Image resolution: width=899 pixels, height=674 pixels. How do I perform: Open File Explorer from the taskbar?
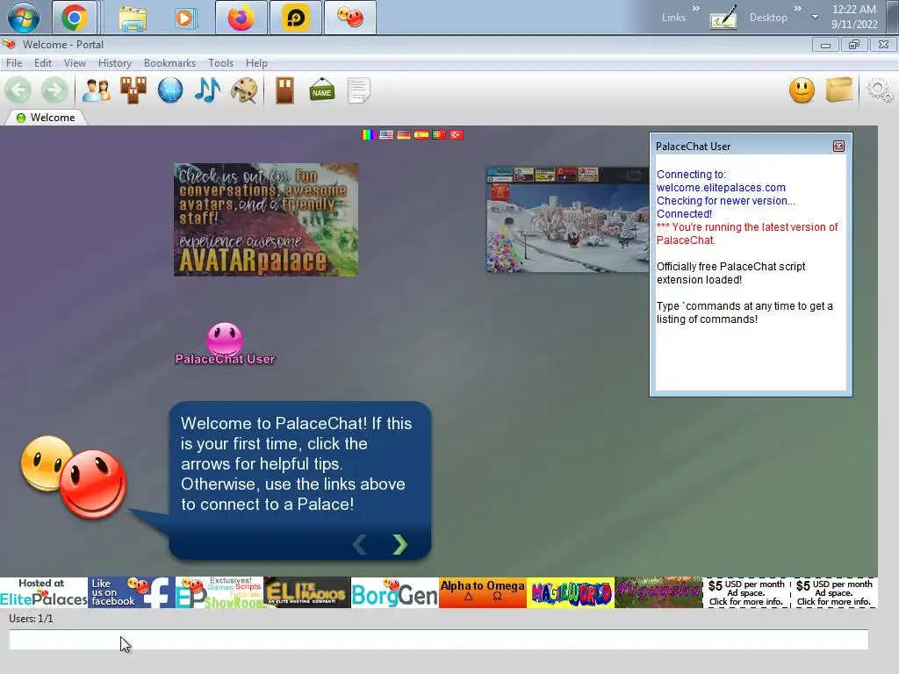[x=133, y=18]
